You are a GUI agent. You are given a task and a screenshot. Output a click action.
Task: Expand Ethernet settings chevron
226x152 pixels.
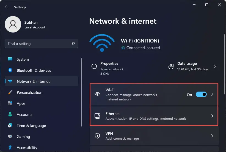(212, 116)
